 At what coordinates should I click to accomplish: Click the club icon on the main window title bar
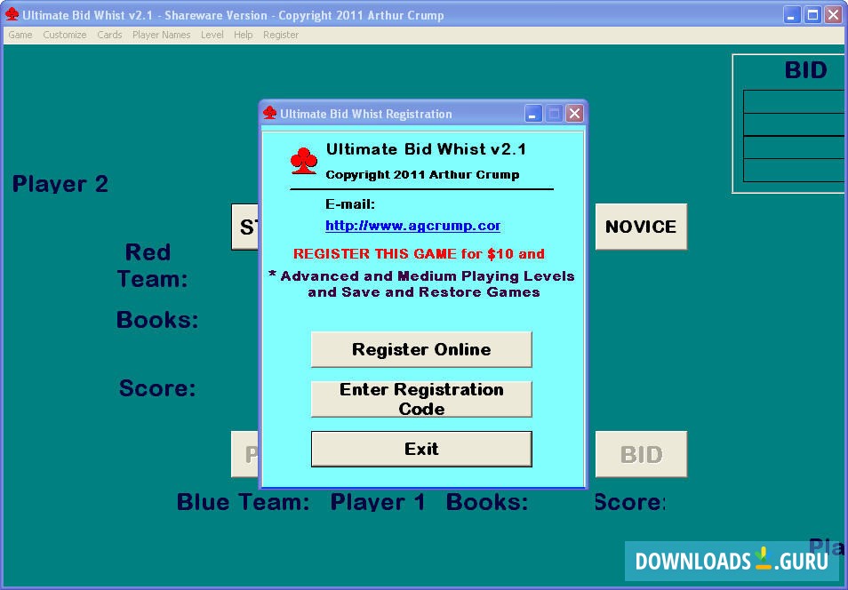[x=11, y=14]
